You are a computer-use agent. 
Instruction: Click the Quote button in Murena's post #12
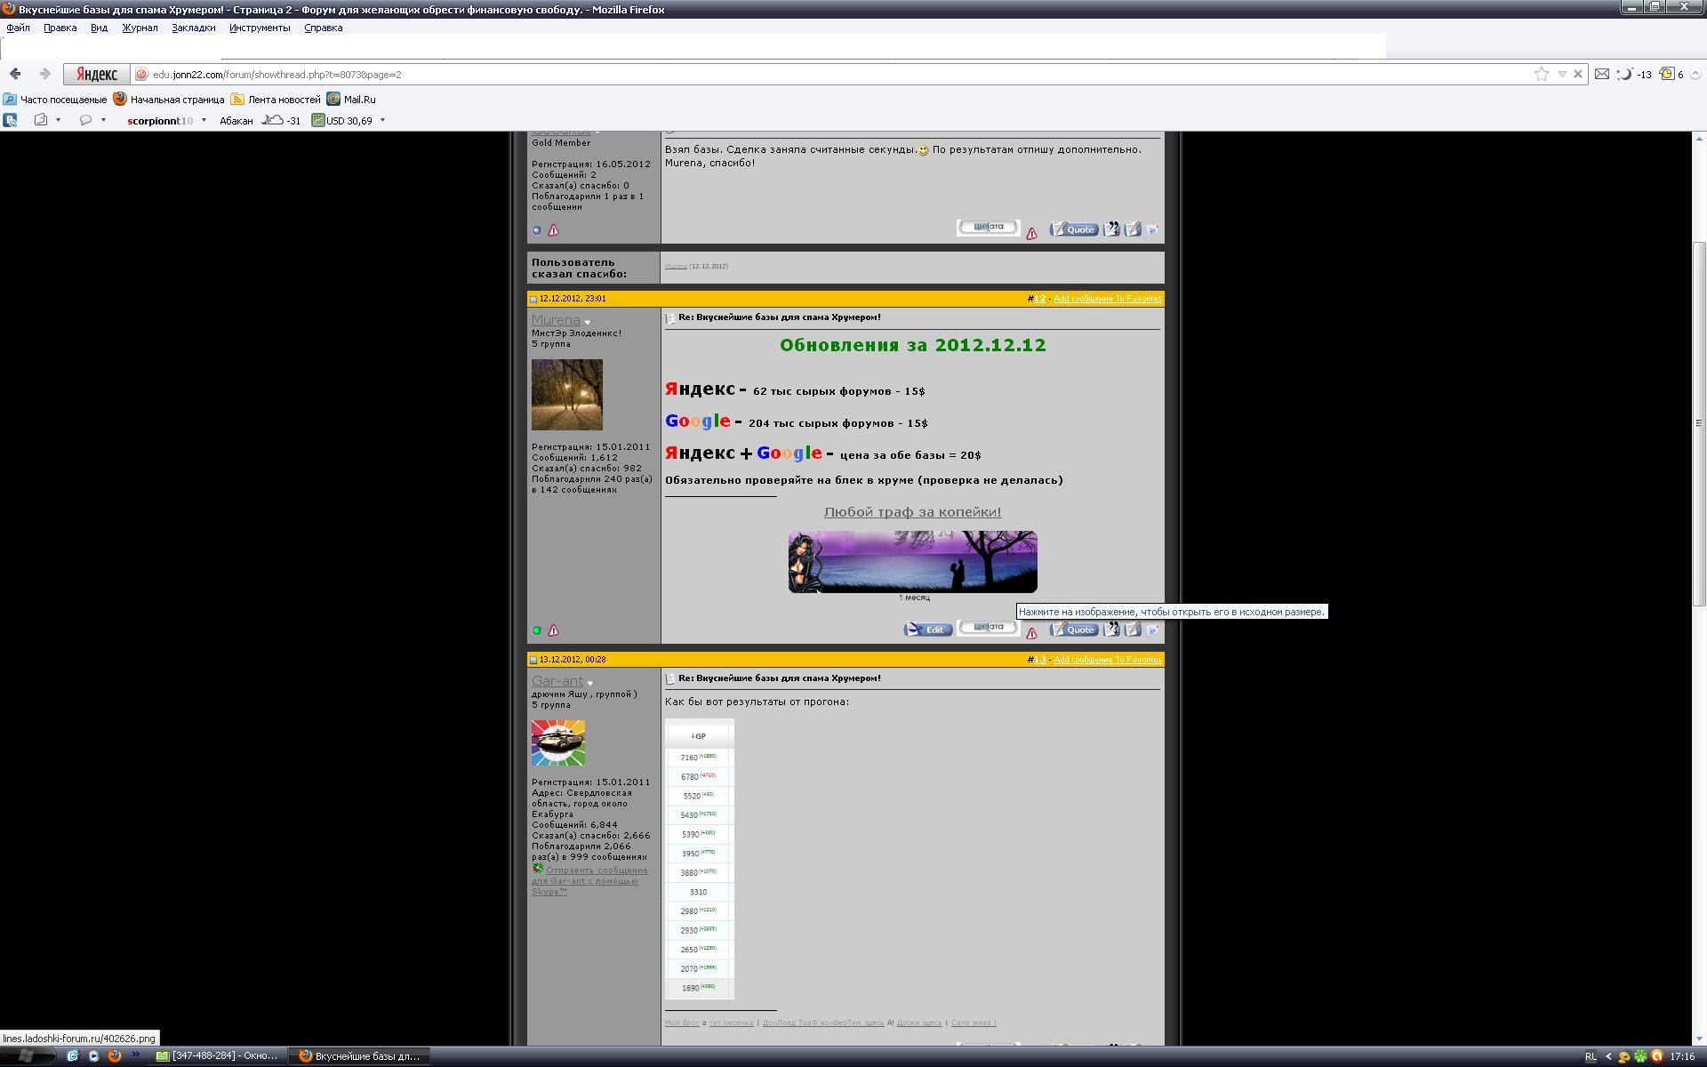coord(1074,630)
